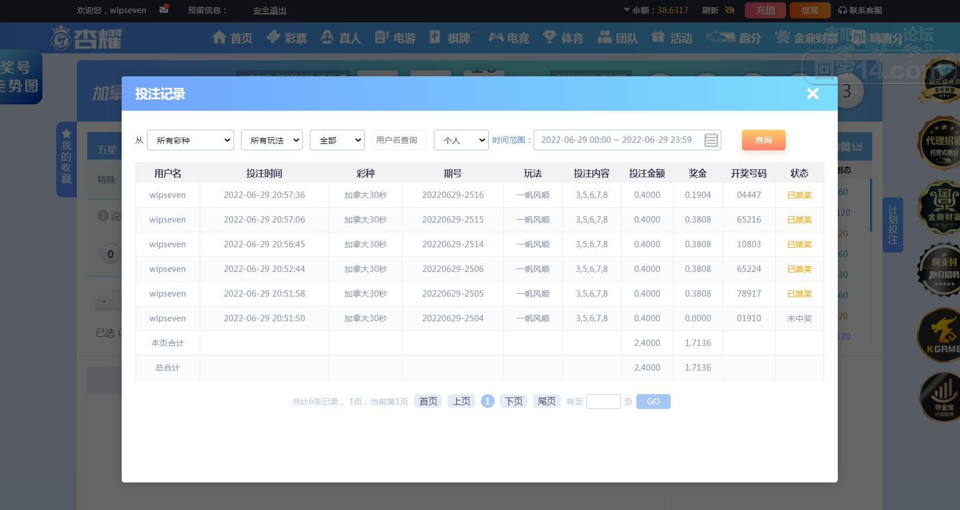The width and height of the screenshot is (960, 510).
Task: Open the 彩票 lottery menu
Action: 286,38
